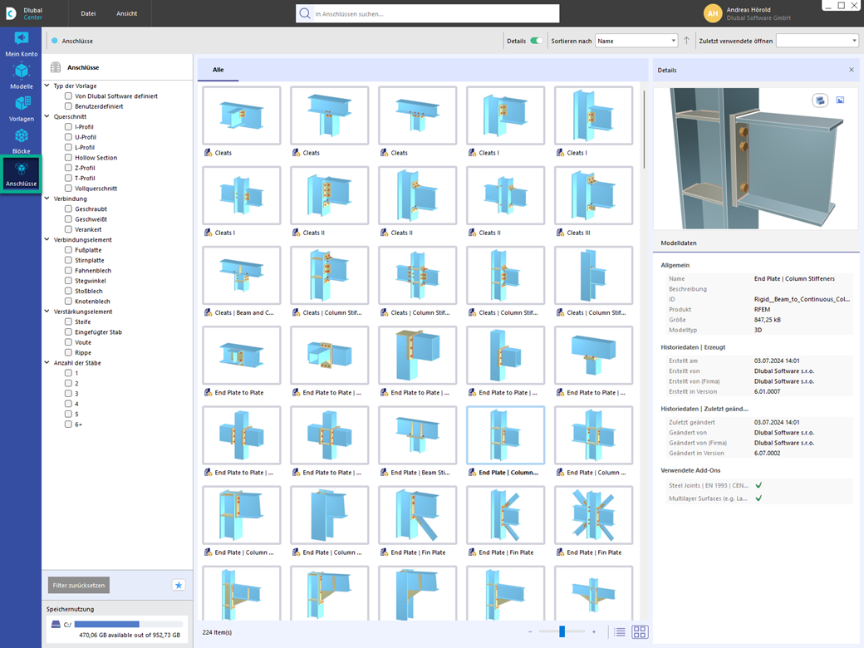Collapse the Verstärkungselement group
The image size is (864, 648).
click(47, 312)
